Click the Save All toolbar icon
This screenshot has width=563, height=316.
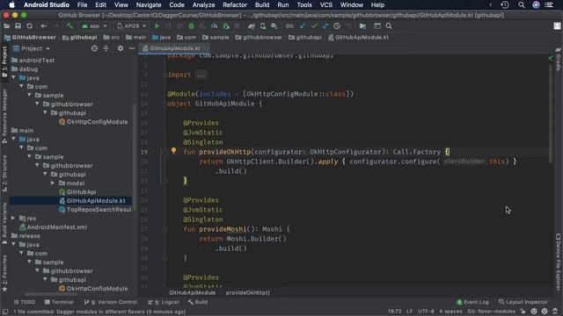tap(18, 26)
